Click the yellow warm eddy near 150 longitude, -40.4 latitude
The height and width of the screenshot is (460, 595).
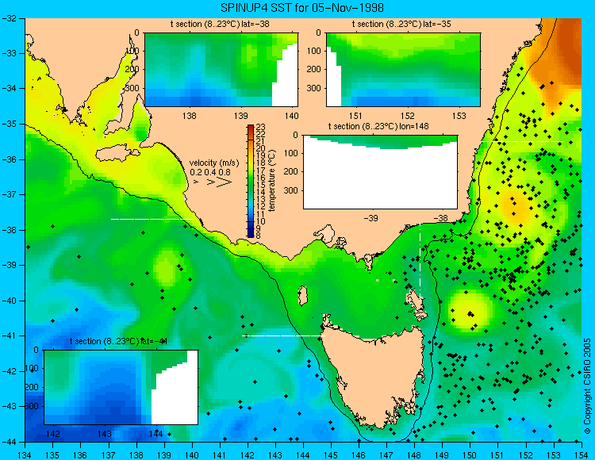[470, 311]
